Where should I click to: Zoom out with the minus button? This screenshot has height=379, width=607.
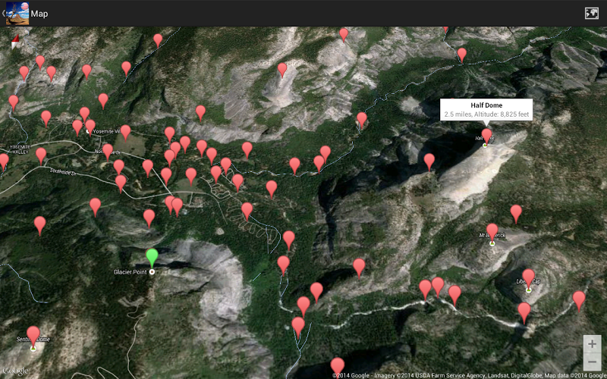592,362
